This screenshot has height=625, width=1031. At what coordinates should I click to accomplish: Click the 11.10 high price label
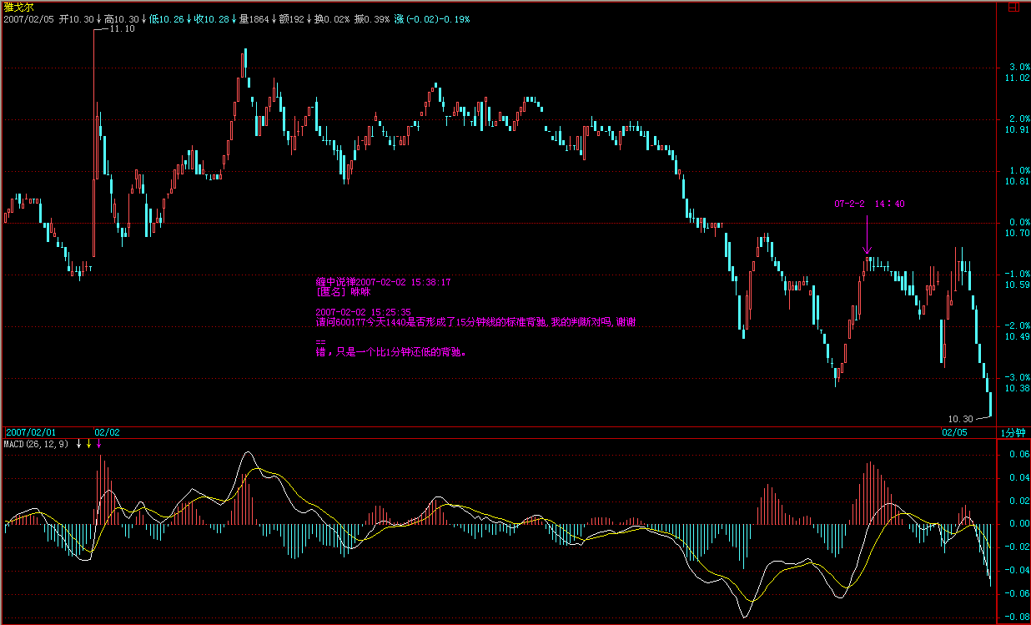[122, 29]
